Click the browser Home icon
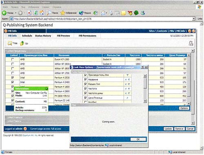Image resolution: width=204 pixels, height=155 pixels. tap(42, 13)
